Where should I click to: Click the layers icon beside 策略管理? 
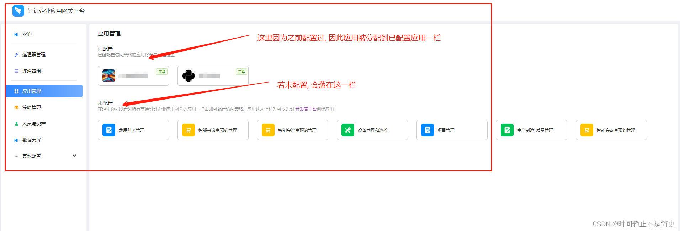coord(16,107)
